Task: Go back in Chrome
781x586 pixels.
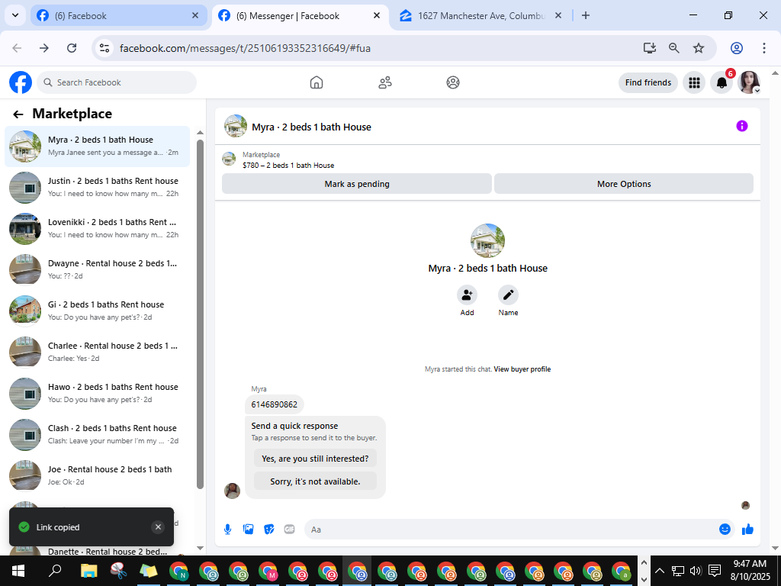Action: pos(17,48)
